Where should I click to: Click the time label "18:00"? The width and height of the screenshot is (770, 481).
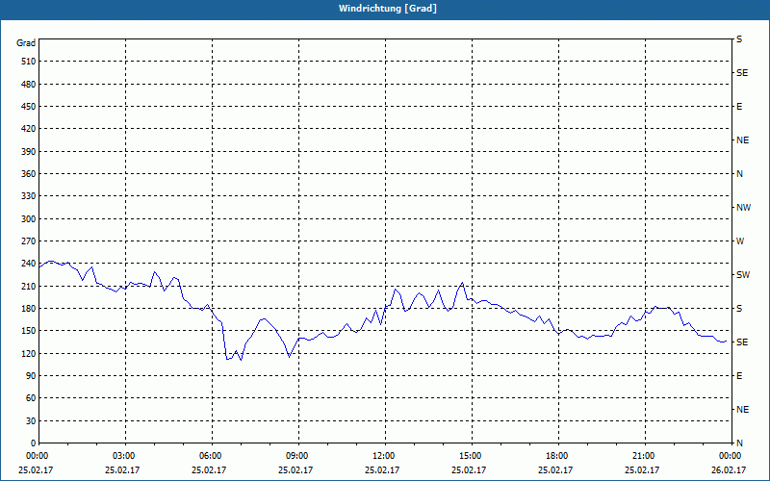[x=557, y=456]
